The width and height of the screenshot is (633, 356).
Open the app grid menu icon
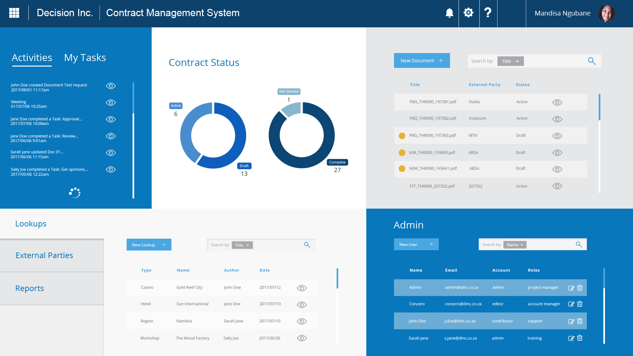(14, 13)
